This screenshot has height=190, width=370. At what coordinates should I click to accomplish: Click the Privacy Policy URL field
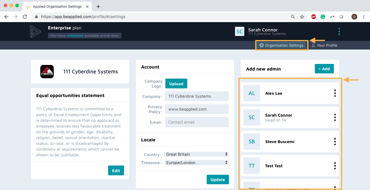197,109
